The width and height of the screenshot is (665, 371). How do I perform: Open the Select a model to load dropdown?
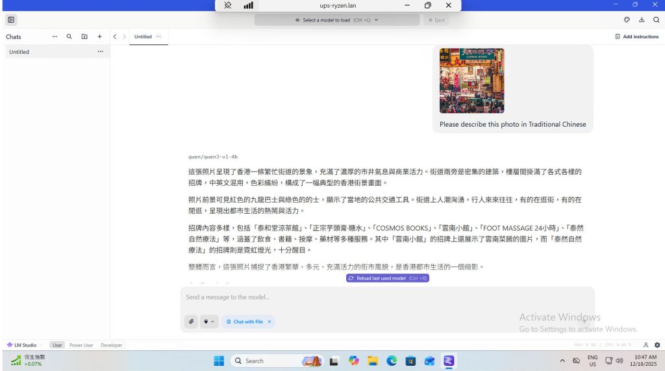[x=336, y=20]
